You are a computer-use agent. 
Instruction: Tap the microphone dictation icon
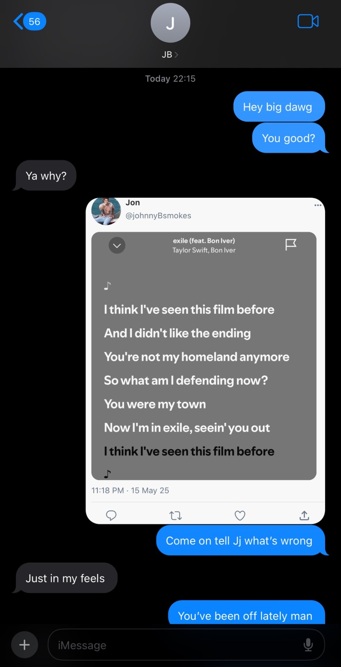308,645
